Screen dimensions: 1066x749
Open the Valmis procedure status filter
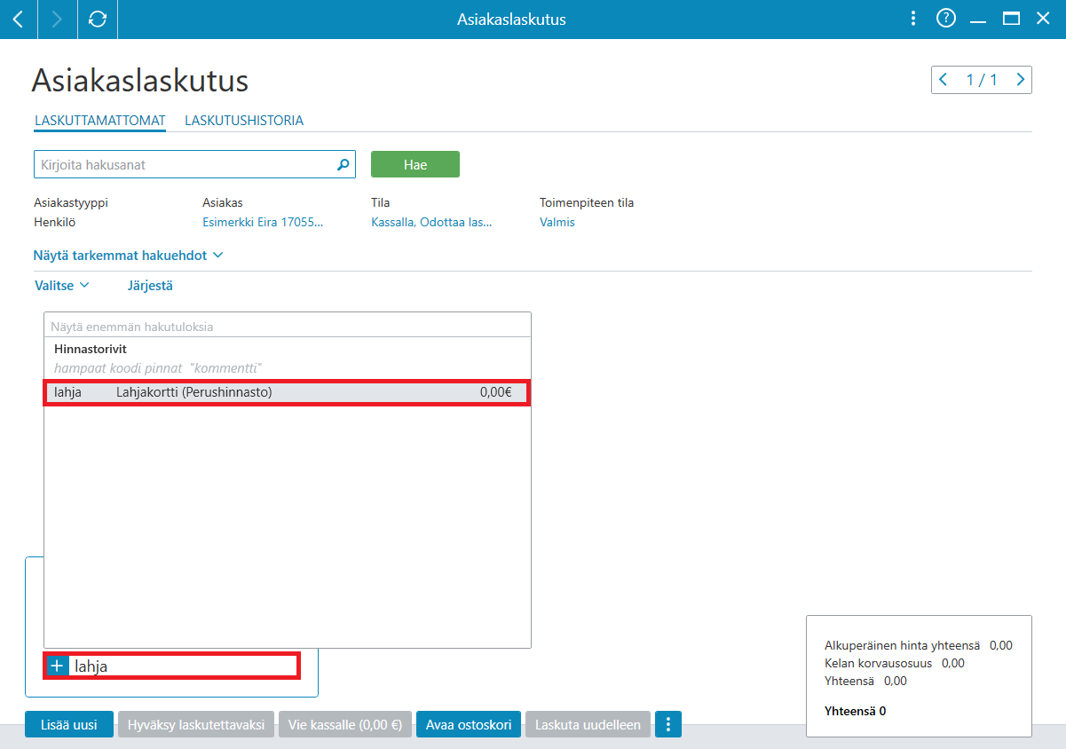click(557, 222)
